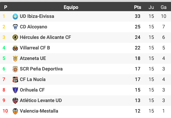Open the Valencia-Mestalla team name link
Viewport: 171px width, 118px height.
[x=39, y=111]
